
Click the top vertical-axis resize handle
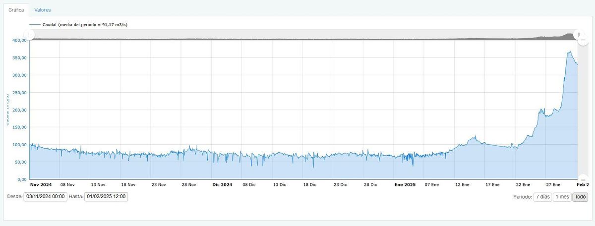click(x=583, y=40)
